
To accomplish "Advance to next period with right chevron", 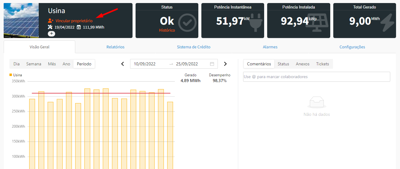I will tap(225, 64).
